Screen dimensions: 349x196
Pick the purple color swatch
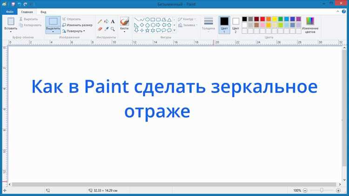[x=299, y=19]
